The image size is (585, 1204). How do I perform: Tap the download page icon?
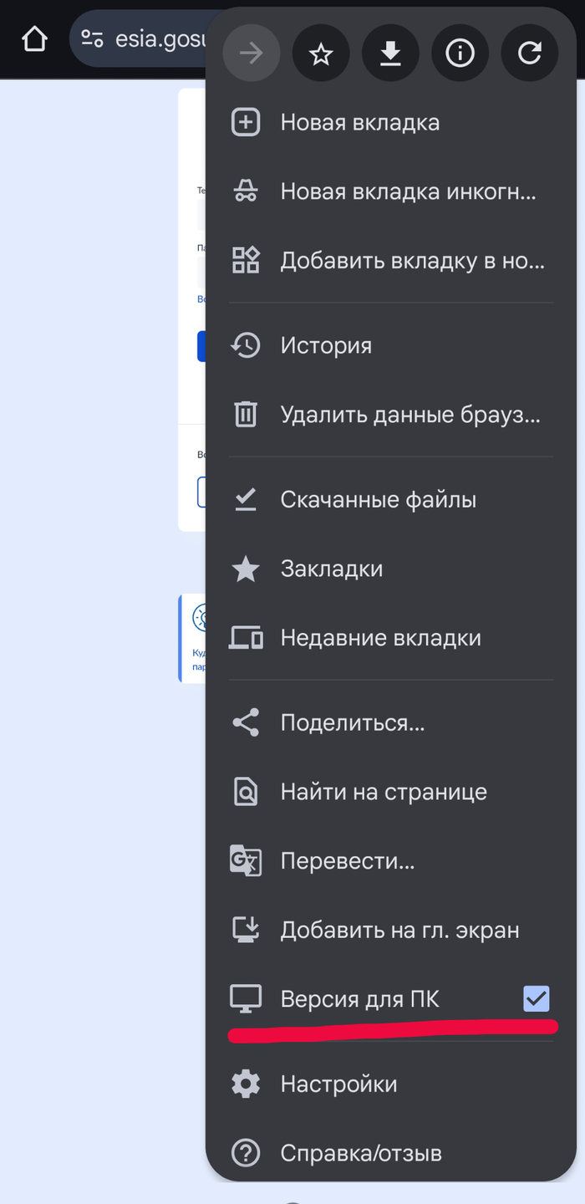390,54
